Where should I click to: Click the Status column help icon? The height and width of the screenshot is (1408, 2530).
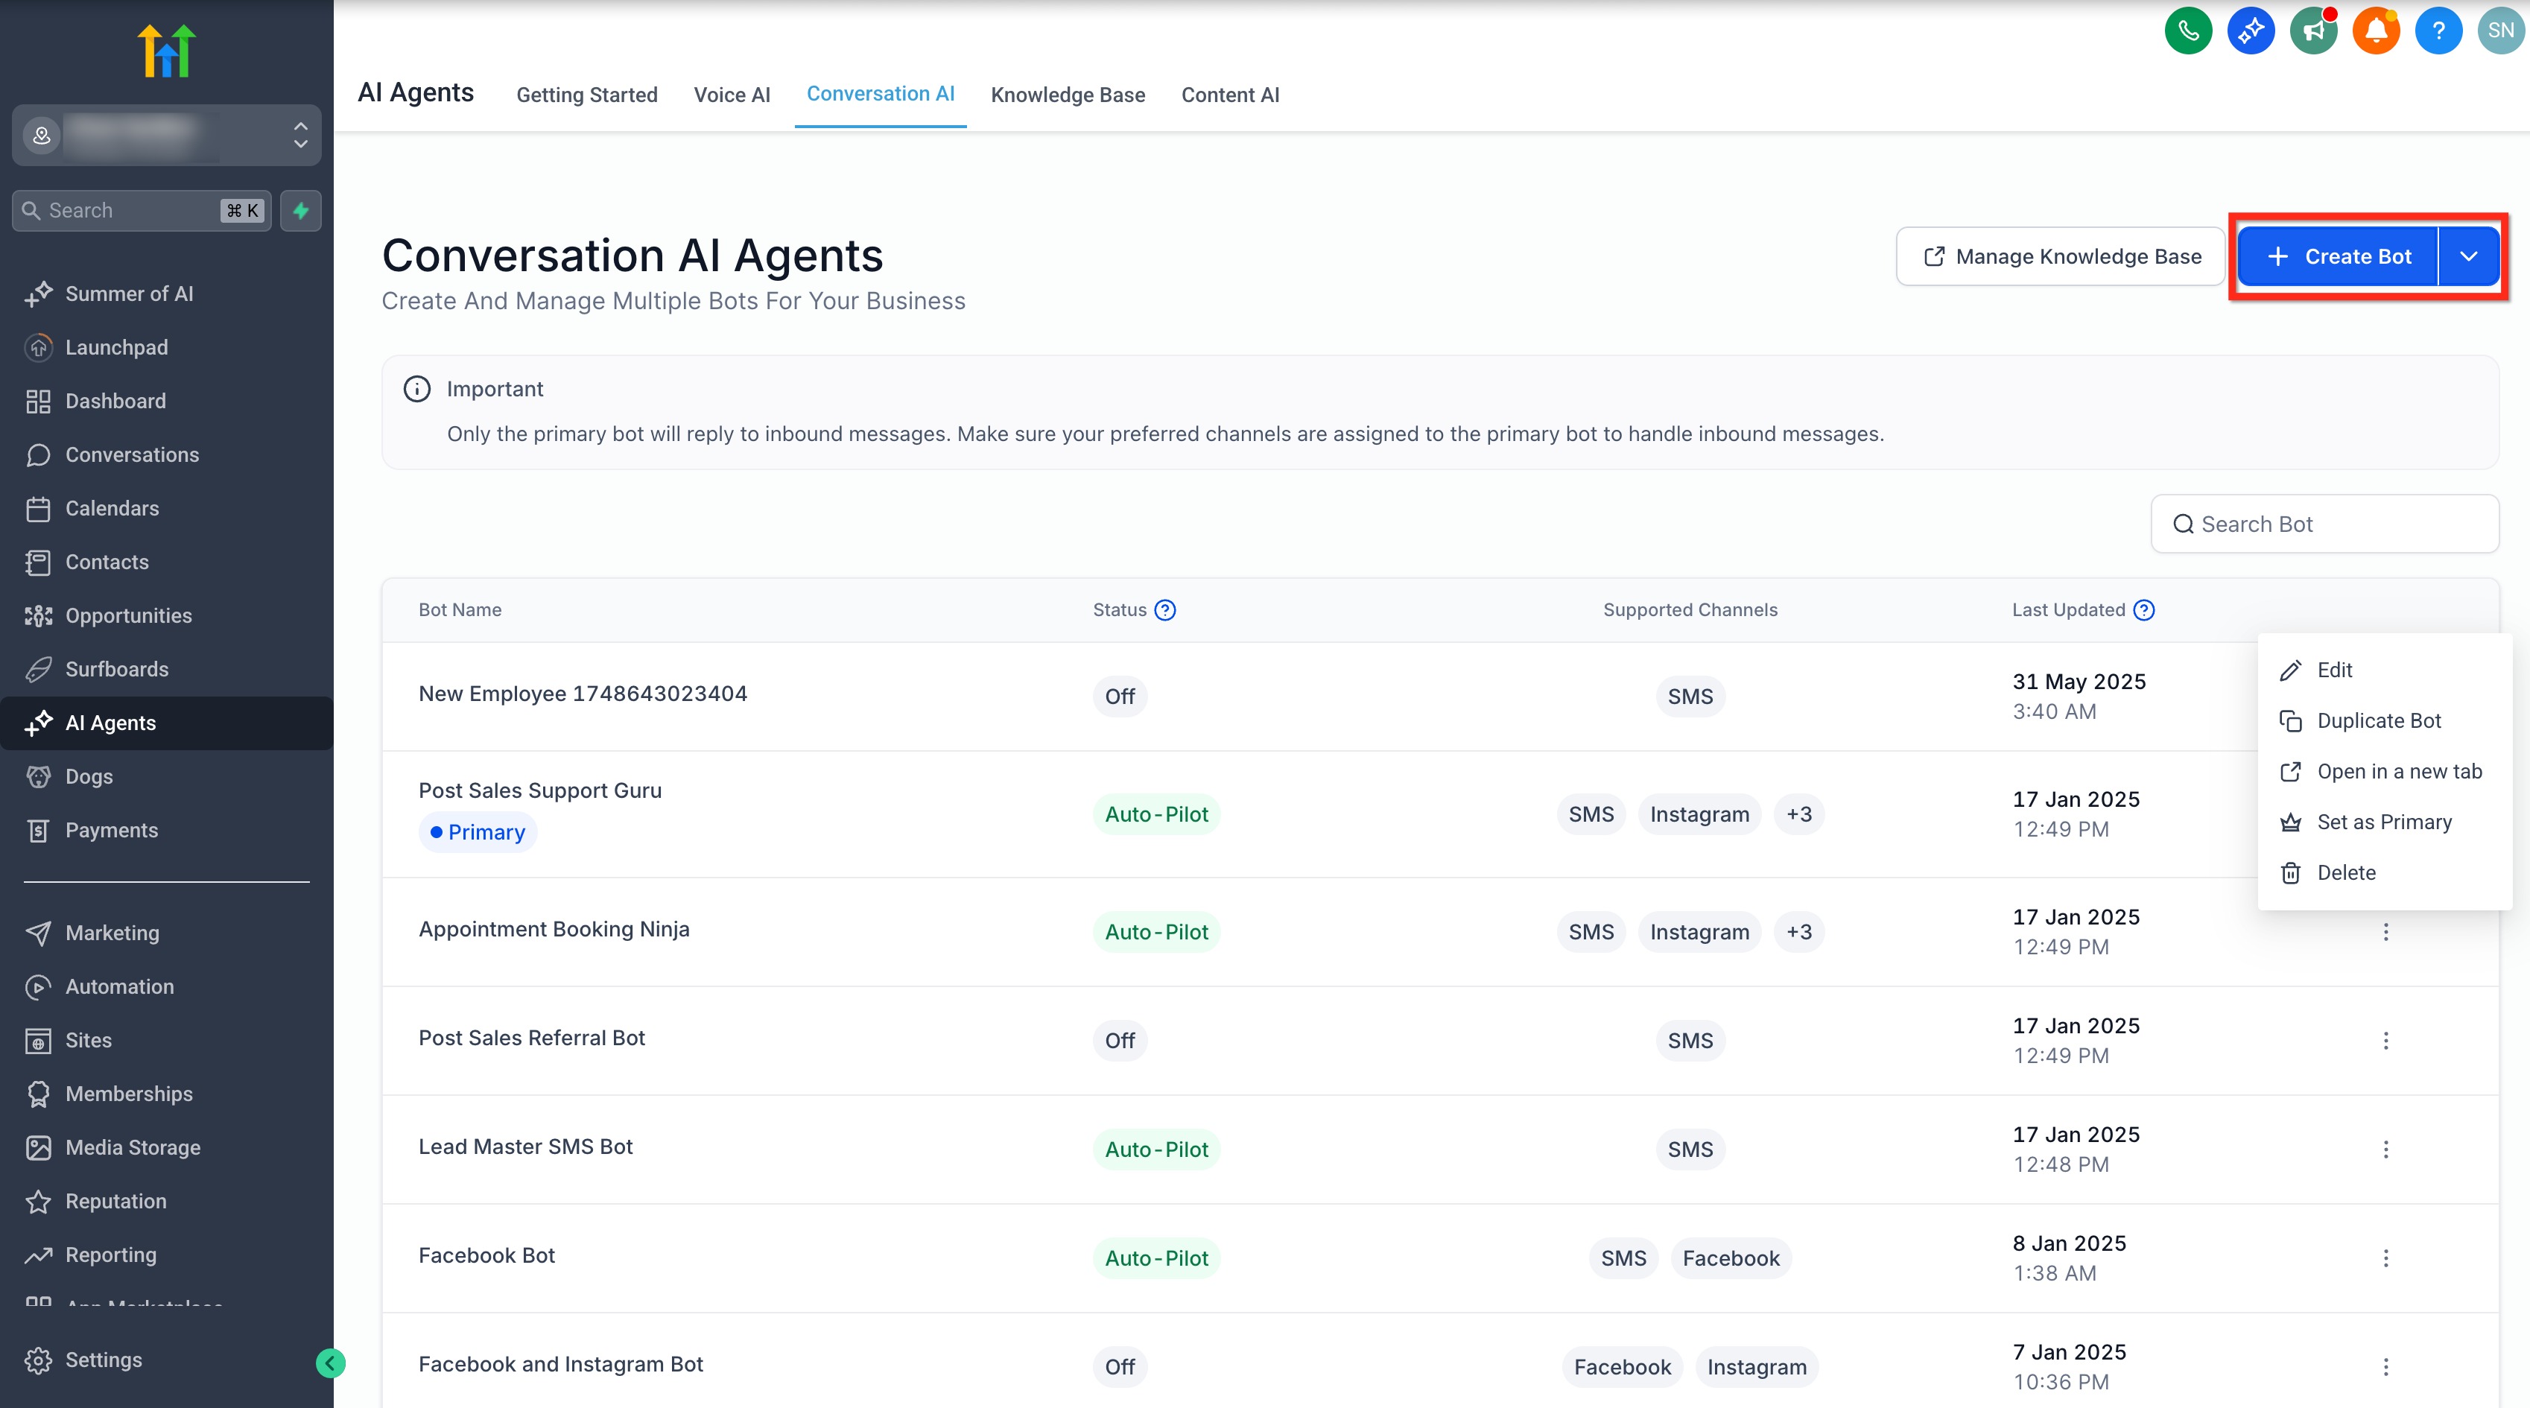pyautogui.click(x=1165, y=609)
